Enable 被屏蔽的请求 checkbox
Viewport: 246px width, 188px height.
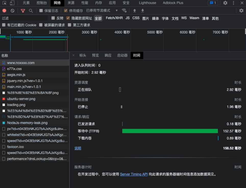click(41, 25)
